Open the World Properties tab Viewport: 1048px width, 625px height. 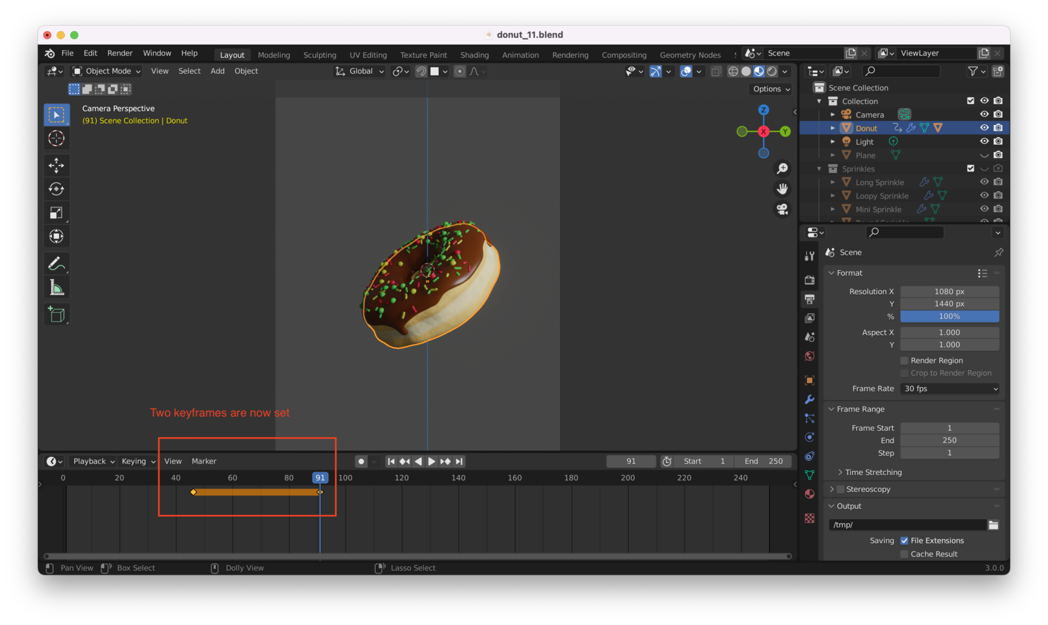pyautogui.click(x=810, y=356)
